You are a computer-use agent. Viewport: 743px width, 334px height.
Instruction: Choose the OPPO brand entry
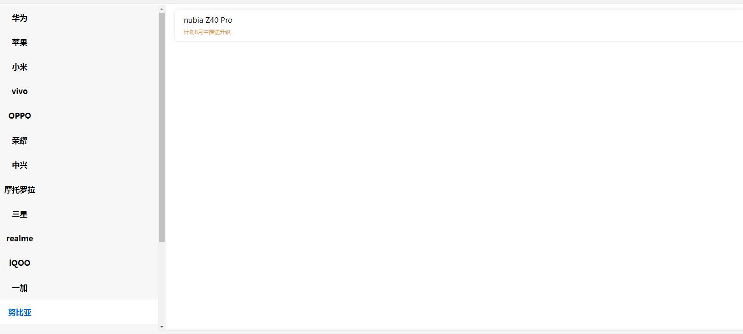20,116
